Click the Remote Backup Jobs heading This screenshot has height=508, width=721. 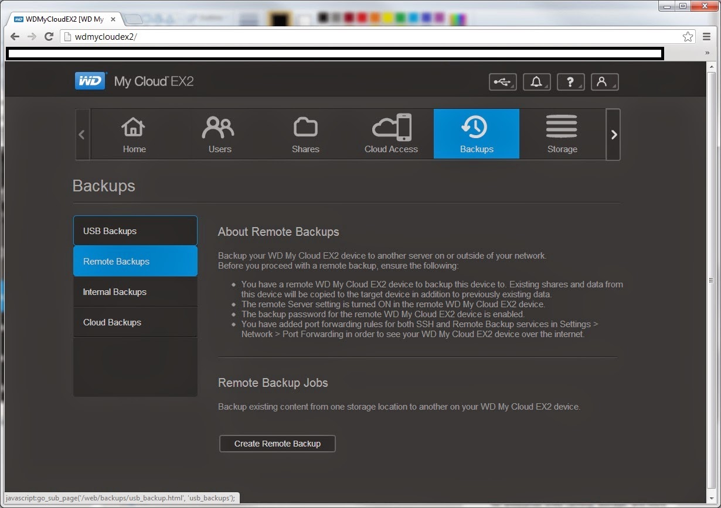click(273, 383)
